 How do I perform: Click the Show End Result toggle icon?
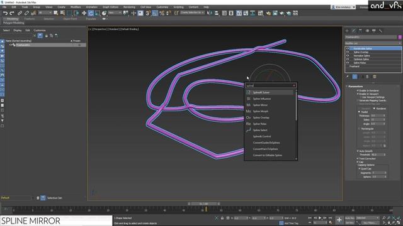pyautogui.click(x=355, y=77)
